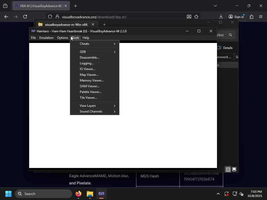This screenshot has width=267, height=200.
Task: Open the Options menu
Action: point(63,38)
